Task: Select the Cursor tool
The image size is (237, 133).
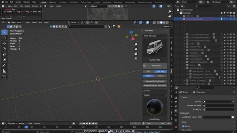Action: 4,37
